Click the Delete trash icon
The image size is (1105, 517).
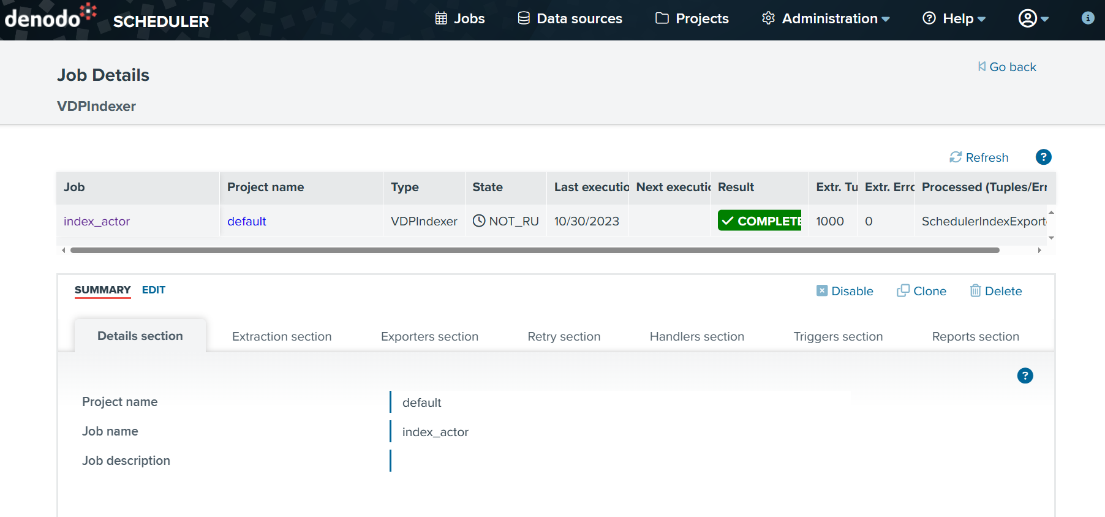click(x=975, y=291)
